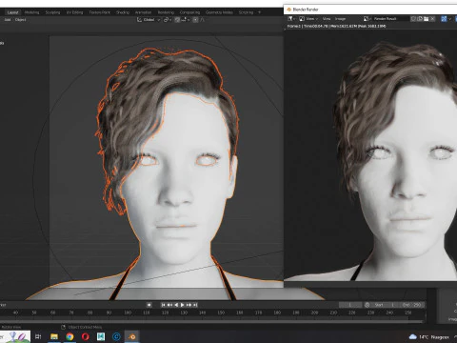
Task: Open the Texture Paint workspace tab
Action: (x=99, y=12)
